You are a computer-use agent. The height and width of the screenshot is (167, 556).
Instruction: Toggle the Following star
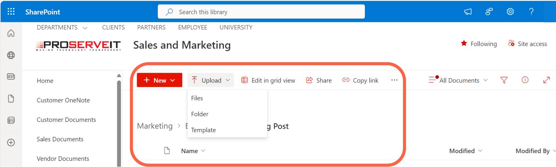464,44
